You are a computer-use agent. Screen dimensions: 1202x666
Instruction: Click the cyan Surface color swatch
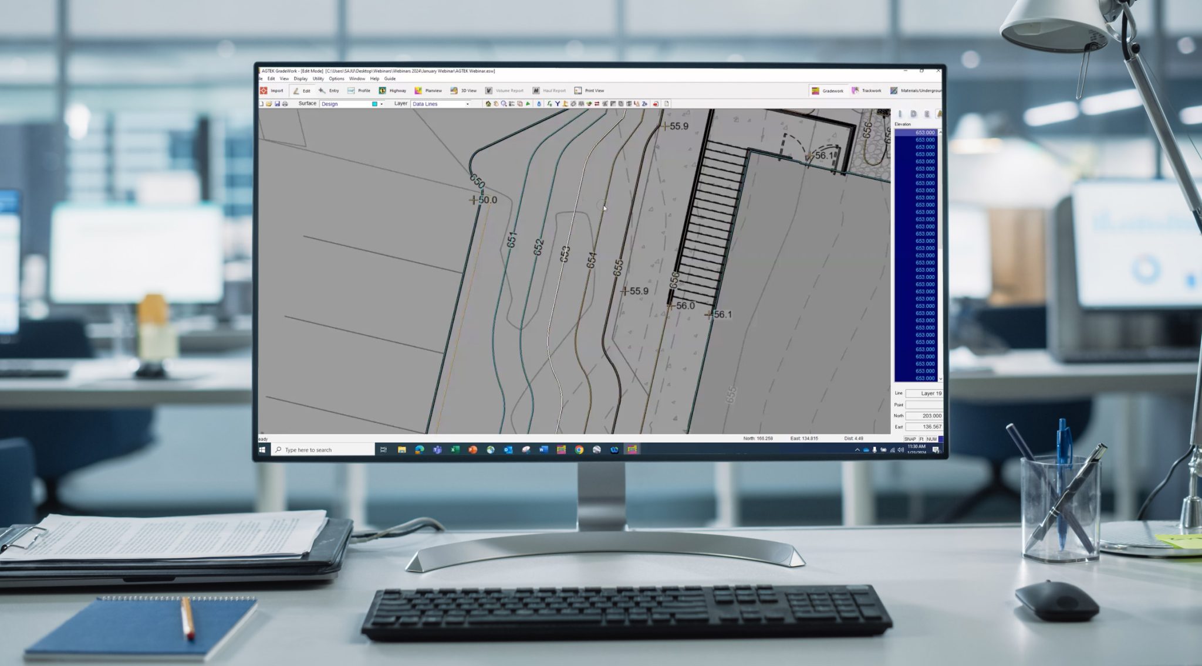coord(374,104)
